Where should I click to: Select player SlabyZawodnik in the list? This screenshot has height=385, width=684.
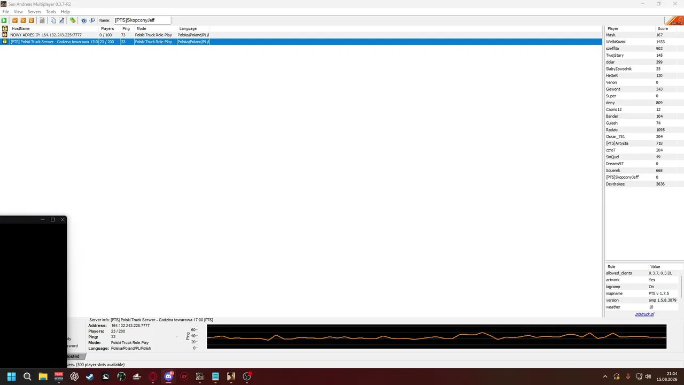(644, 69)
